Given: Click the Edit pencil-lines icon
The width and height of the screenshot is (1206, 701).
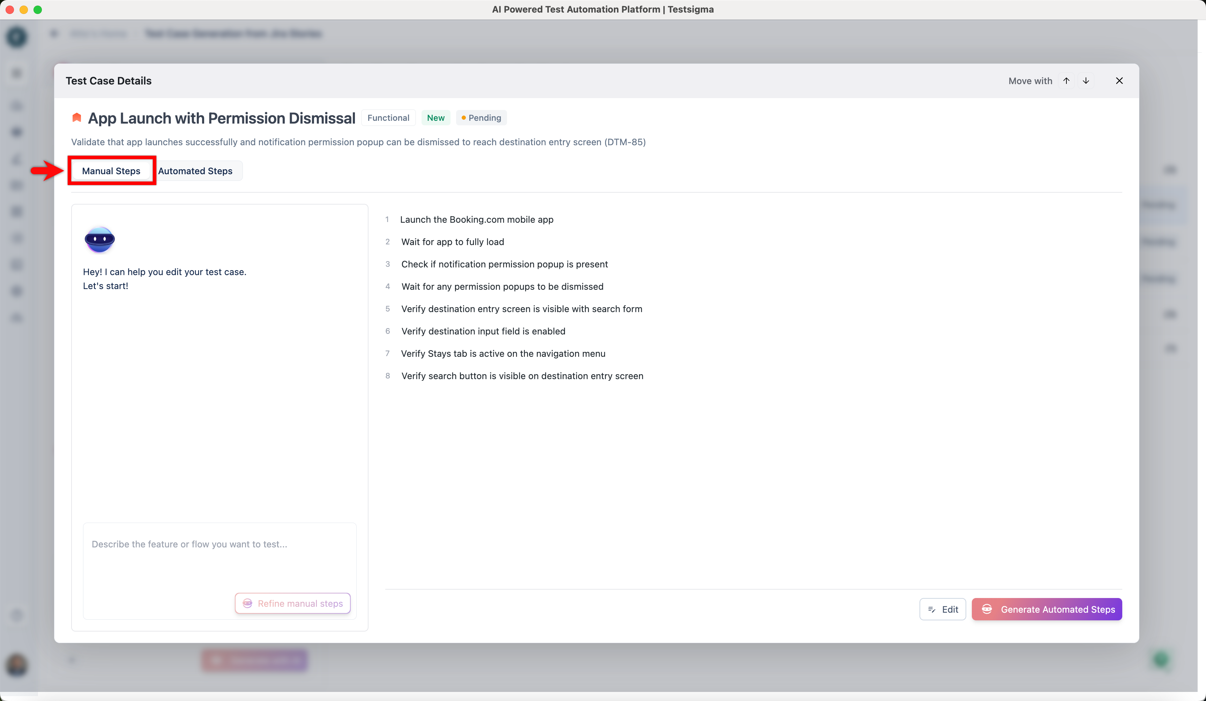Looking at the screenshot, I should tap(931, 610).
